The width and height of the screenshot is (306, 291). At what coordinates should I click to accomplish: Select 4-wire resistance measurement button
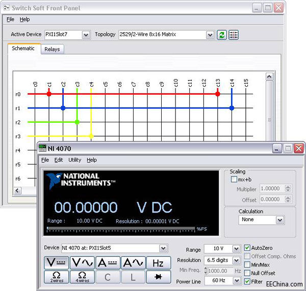82,277
